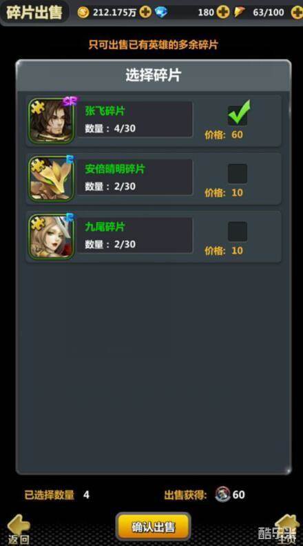This screenshot has height=546, width=303.
Task: Tap the back arrow labeled 返回
Action: click(x=19, y=528)
